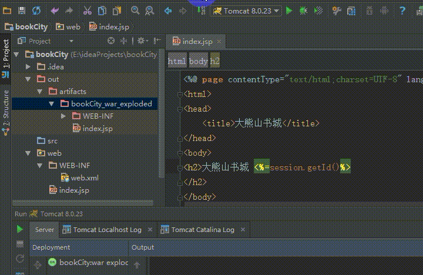Image resolution: width=423 pixels, height=275 pixels.
Task: Select the h2 breadcrumb in the editor
Action: point(215,61)
